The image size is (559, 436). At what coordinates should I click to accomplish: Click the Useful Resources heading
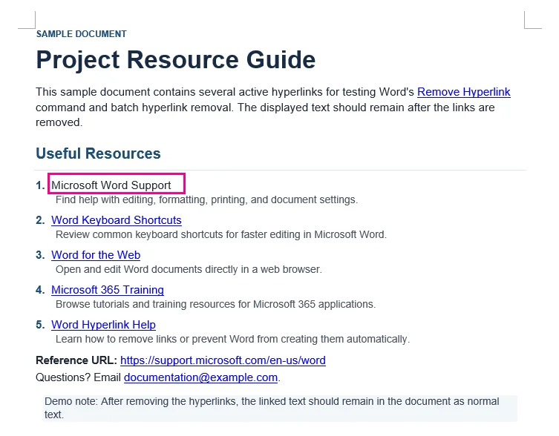tap(98, 153)
